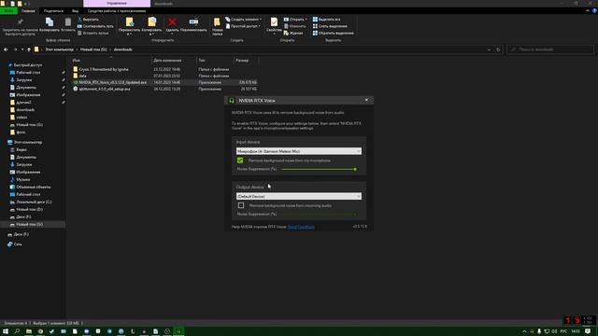Click Copy path (Скопировать путь) item

pyautogui.click(x=95, y=26)
